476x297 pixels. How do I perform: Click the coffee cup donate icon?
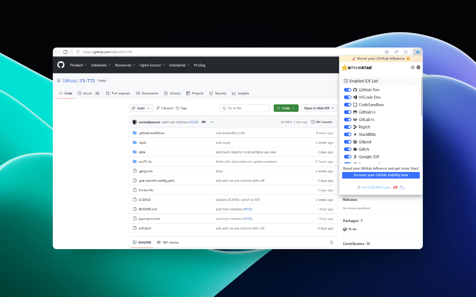[x=396, y=187]
